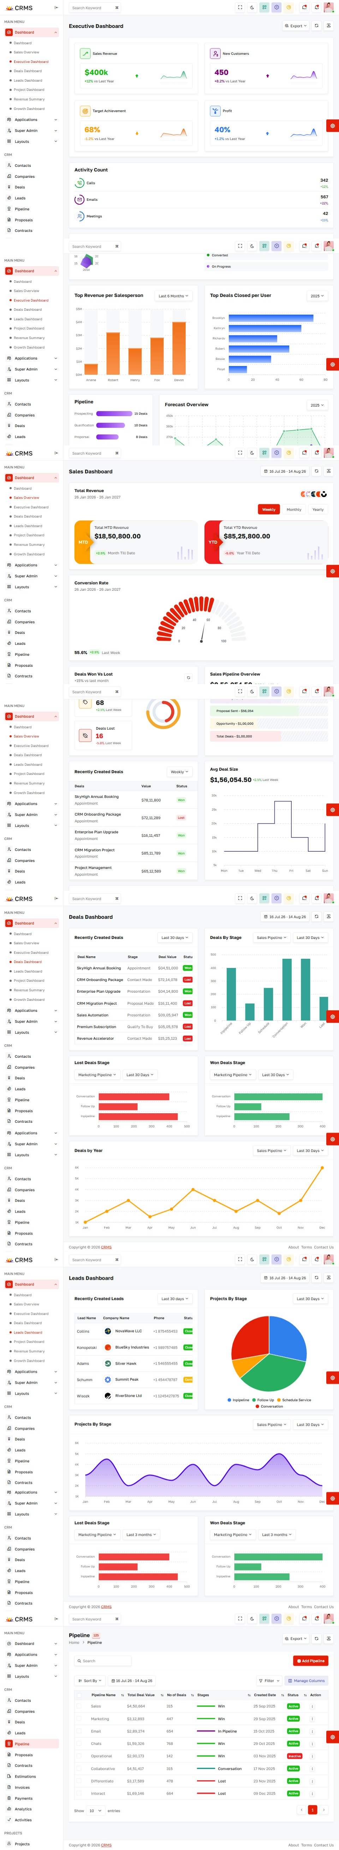
Task: Open Sales Pipeline dropdown in Deals by Year
Action: [272, 1150]
